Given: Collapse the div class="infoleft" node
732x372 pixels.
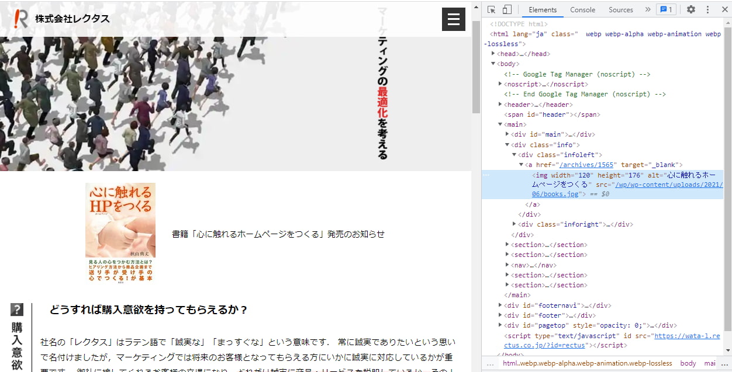Looking at the screenshot, I should (x=515, y=155).
